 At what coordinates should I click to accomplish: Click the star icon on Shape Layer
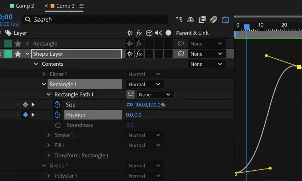18,54
